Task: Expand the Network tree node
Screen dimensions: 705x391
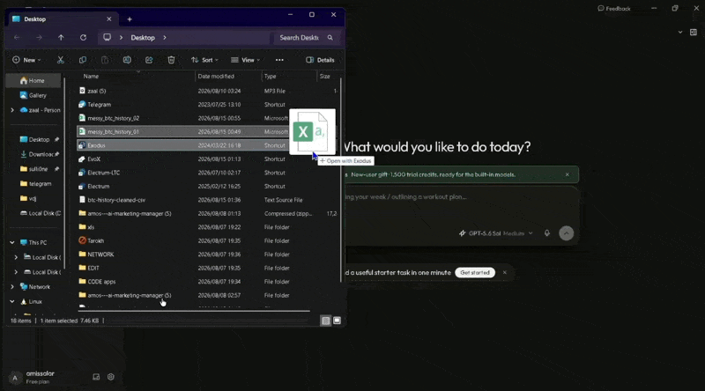Action: 12,287
